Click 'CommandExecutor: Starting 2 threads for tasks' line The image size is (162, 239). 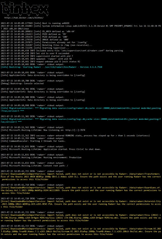point(33,141)
